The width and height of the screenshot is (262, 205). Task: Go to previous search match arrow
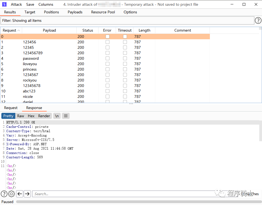(x=20, y=194)
